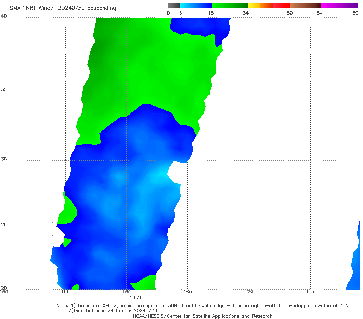The width and height of the screenshot is (363, 319).
Task: Select the yellow-orange color bar segment after 34
Action: pyautogui.click(x=260, y=6)
